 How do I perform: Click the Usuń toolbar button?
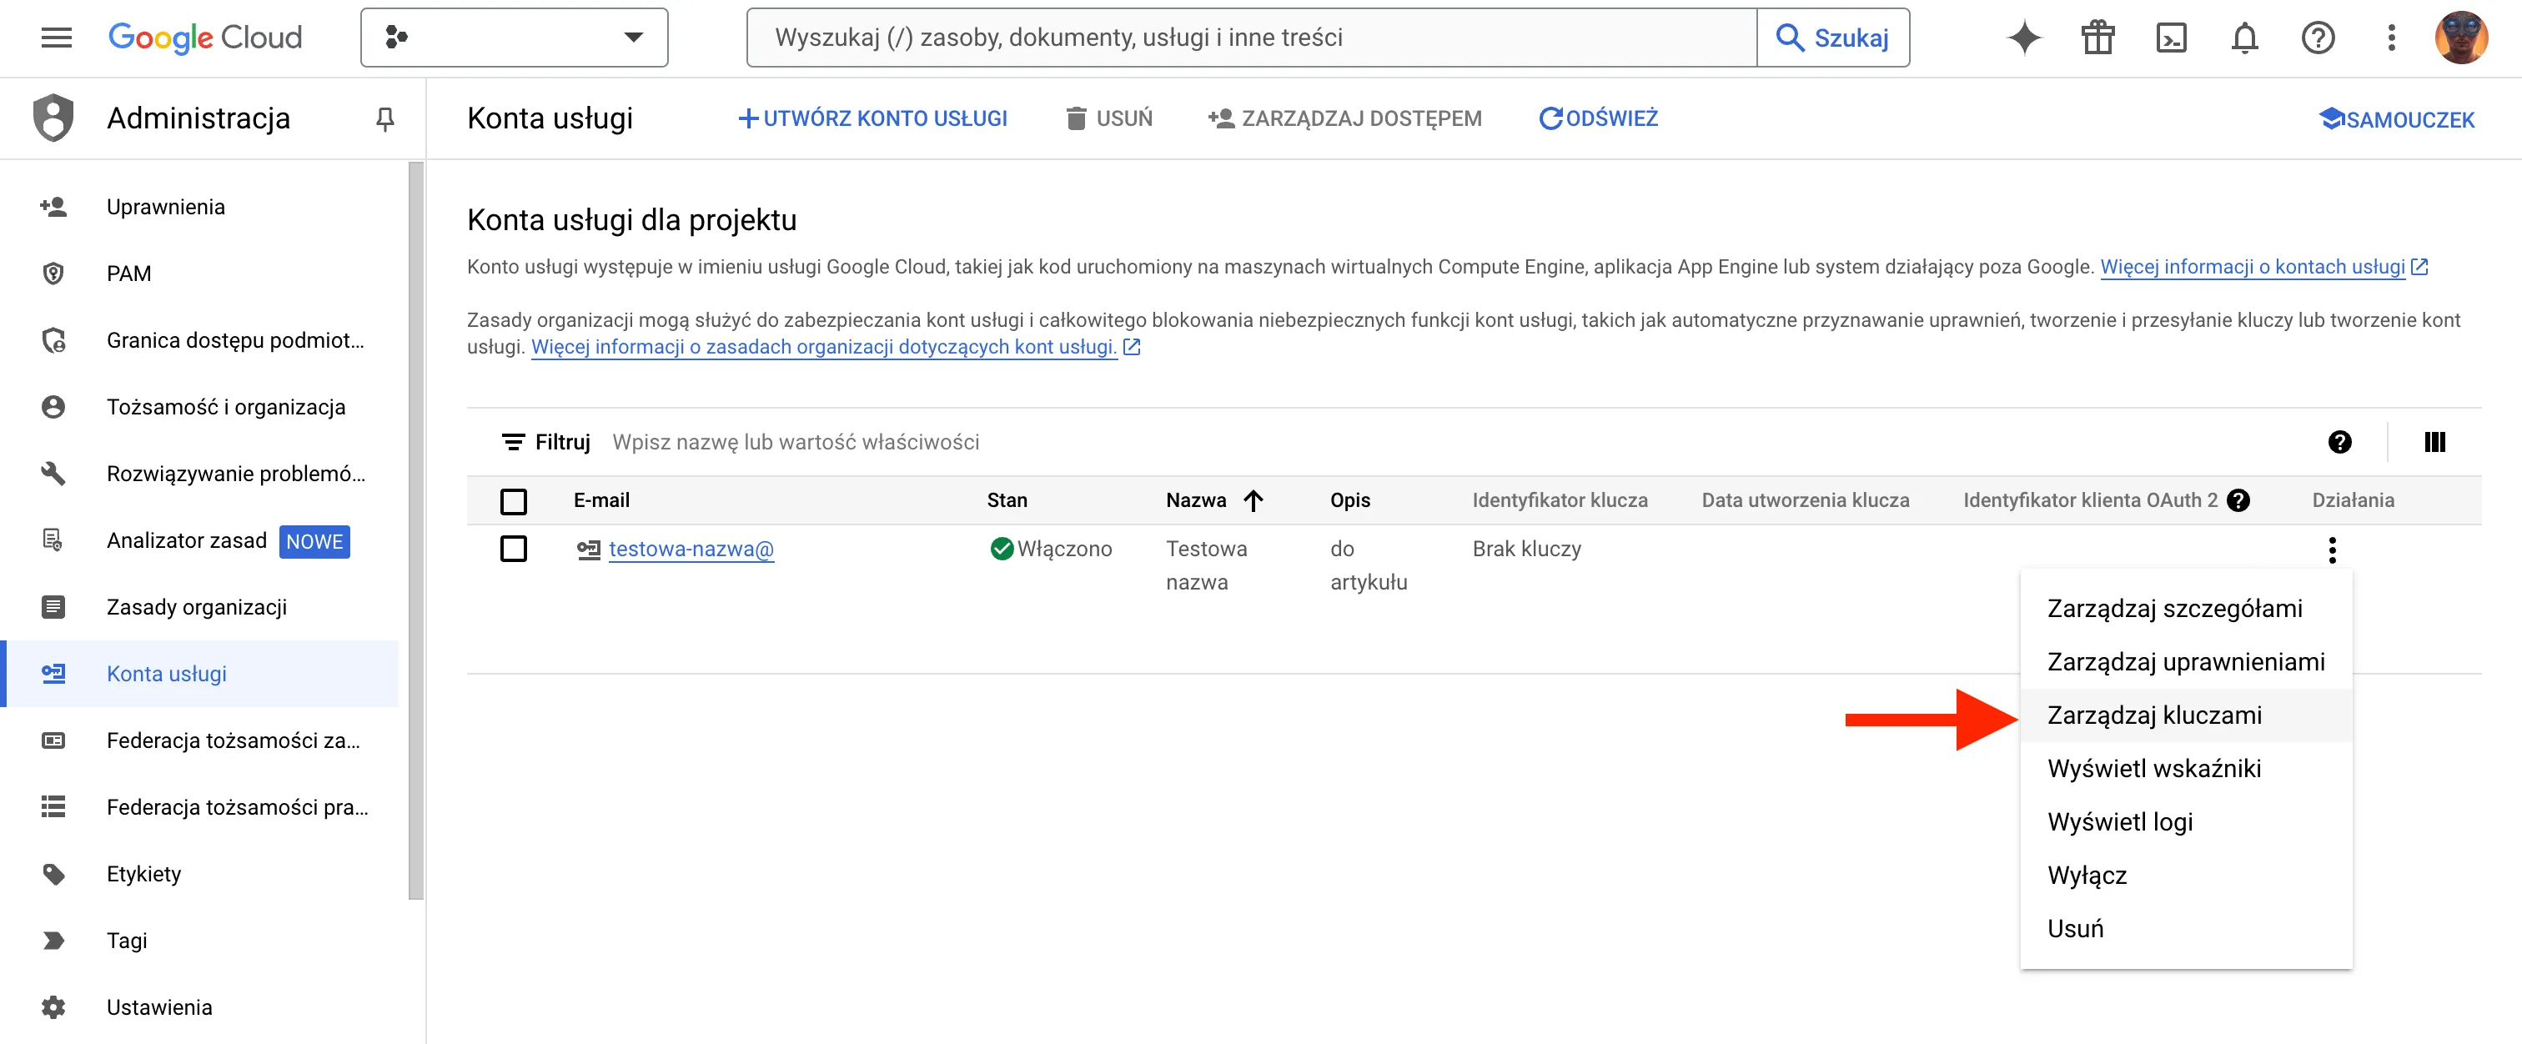1109,118
